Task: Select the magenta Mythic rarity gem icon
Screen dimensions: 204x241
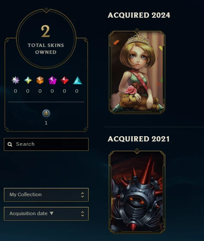Action: click(x=52, y=80)
